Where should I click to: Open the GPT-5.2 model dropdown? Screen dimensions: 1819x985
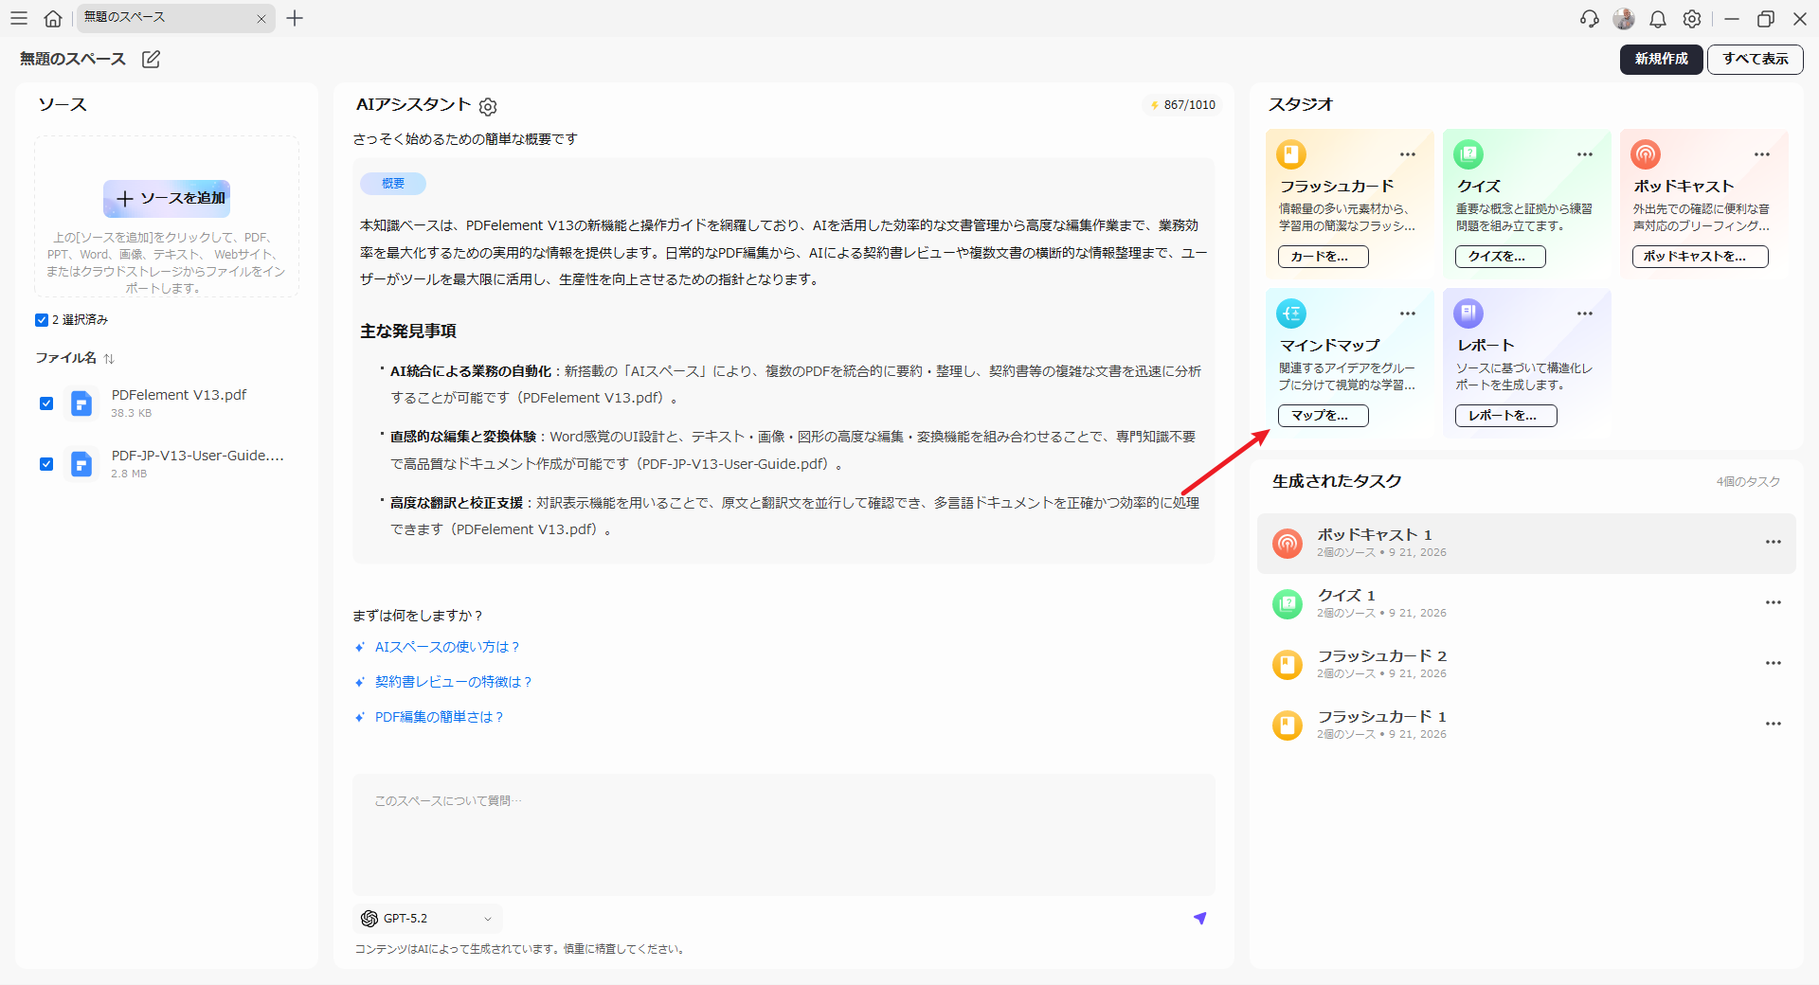(427, 919)
